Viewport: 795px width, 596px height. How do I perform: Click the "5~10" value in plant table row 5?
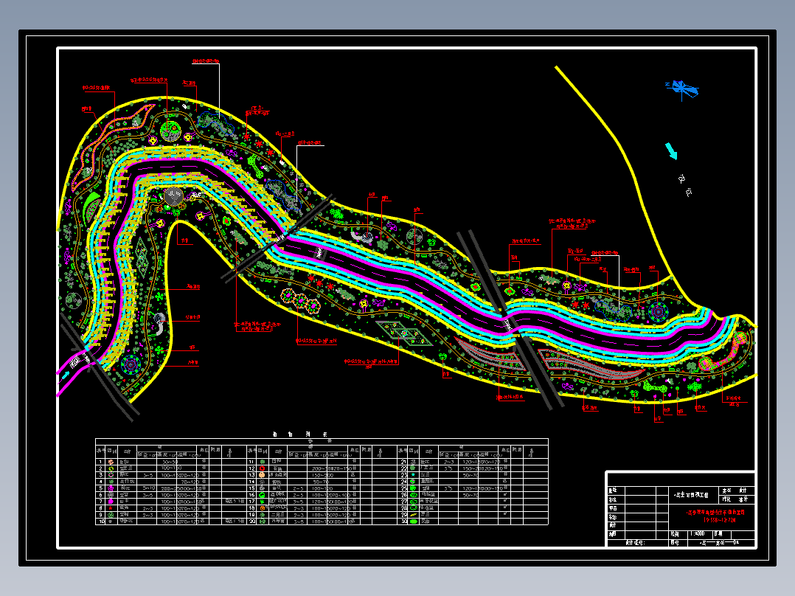coord(147,488)
